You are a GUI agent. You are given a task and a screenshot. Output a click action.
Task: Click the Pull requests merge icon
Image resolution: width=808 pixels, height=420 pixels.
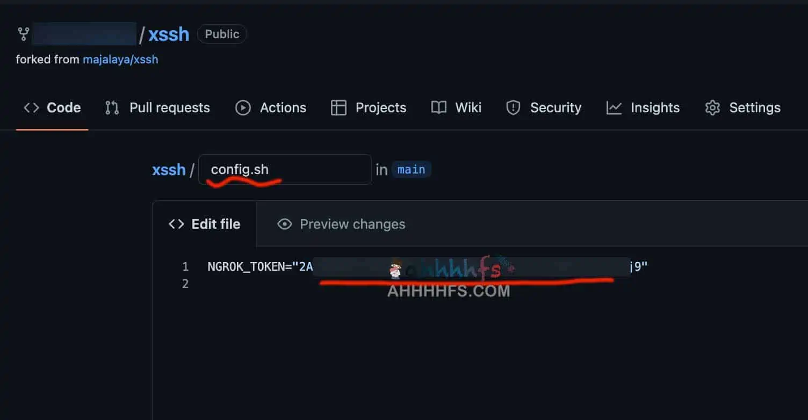coord(112,108)
